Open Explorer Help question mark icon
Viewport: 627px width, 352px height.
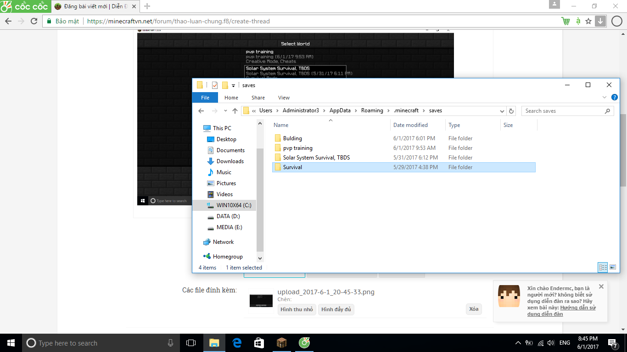[x=615, y=97]
